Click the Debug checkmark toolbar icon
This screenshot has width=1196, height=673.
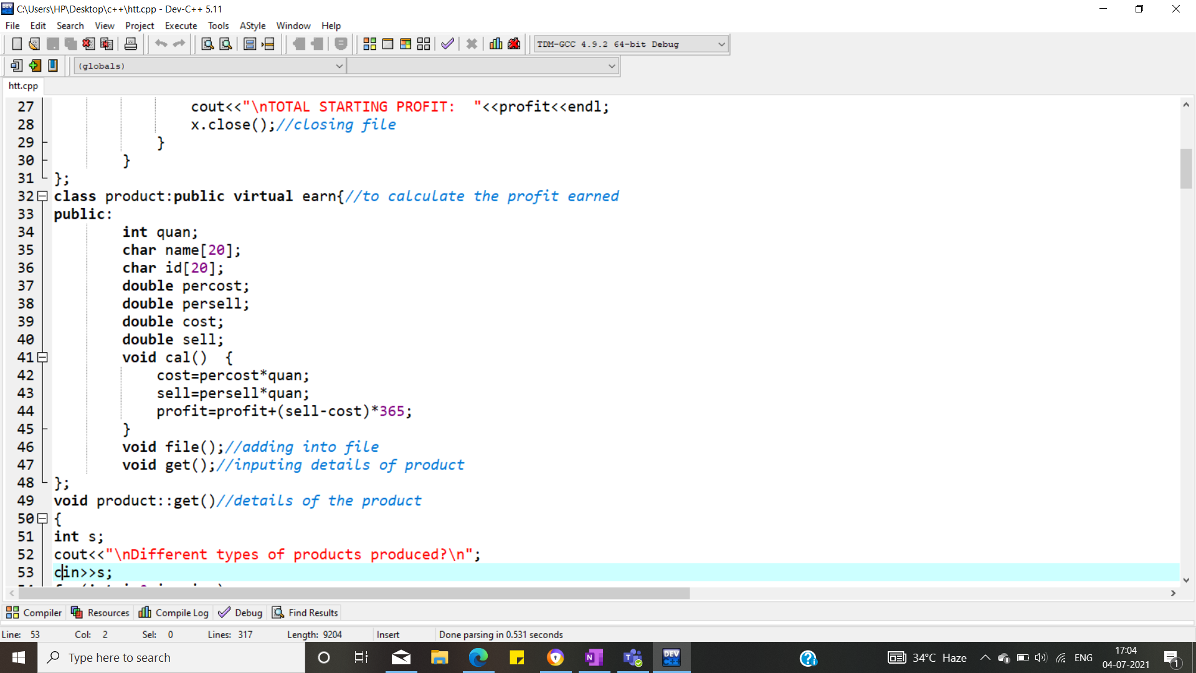(x=447, y=44)
